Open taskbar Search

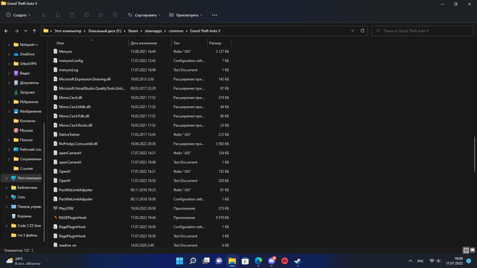click(193, 261)
